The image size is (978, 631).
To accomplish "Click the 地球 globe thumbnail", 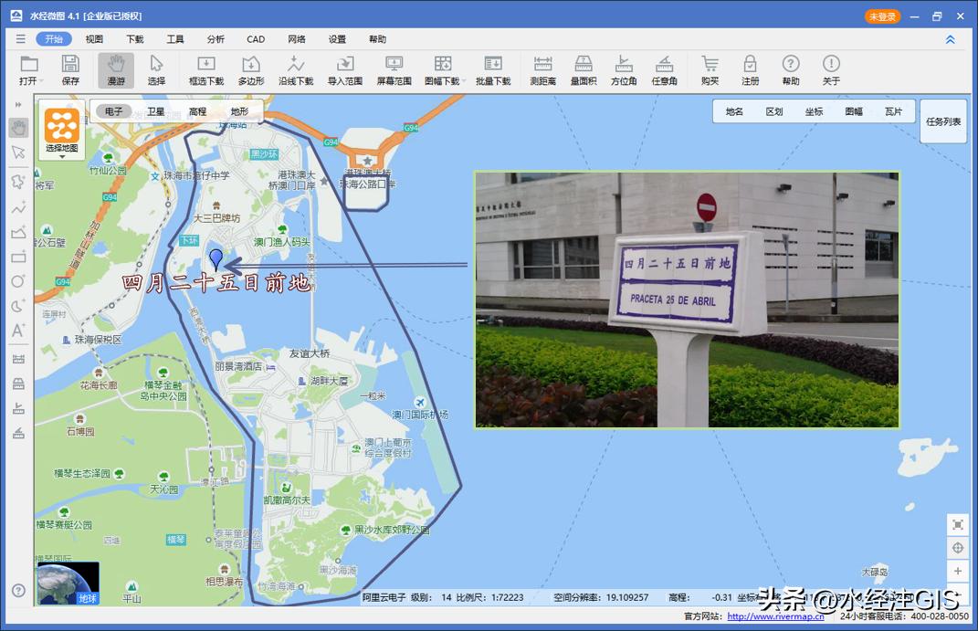I will [x=68, y=584].
